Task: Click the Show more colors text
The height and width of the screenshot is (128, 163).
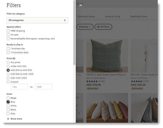Action: click(x=16, y=119)
